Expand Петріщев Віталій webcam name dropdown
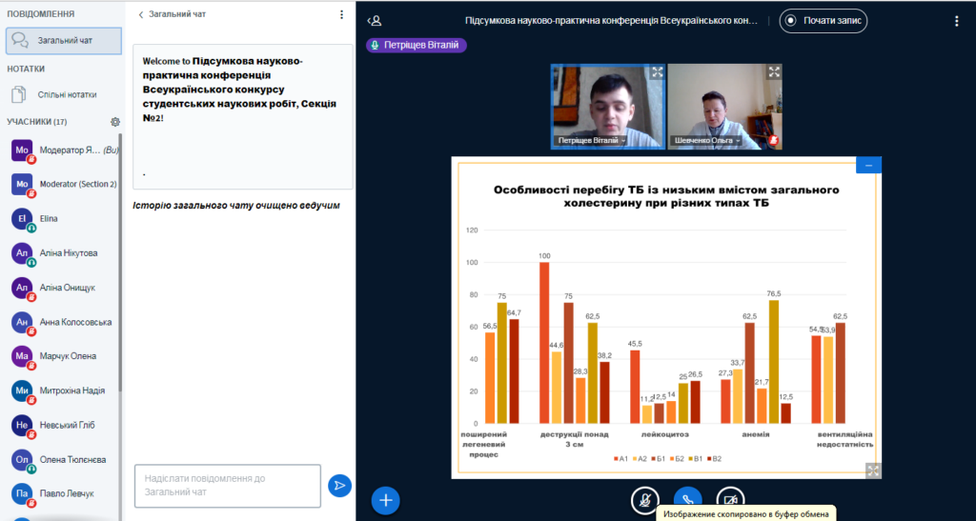Image resolution: width=976 pixels, height=521 pixels. 592,140
